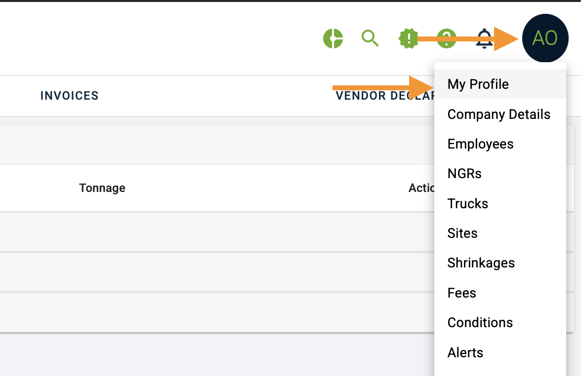Switch to the Invoices tab

(x=70, y=96)
